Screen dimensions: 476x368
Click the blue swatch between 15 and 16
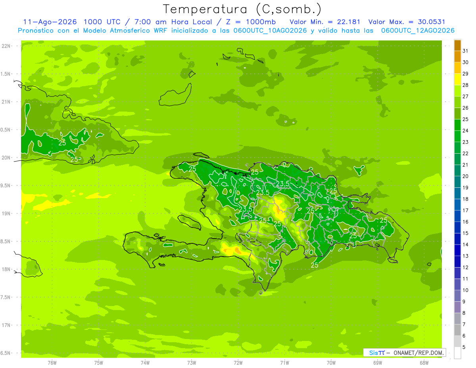click(457, 228)
